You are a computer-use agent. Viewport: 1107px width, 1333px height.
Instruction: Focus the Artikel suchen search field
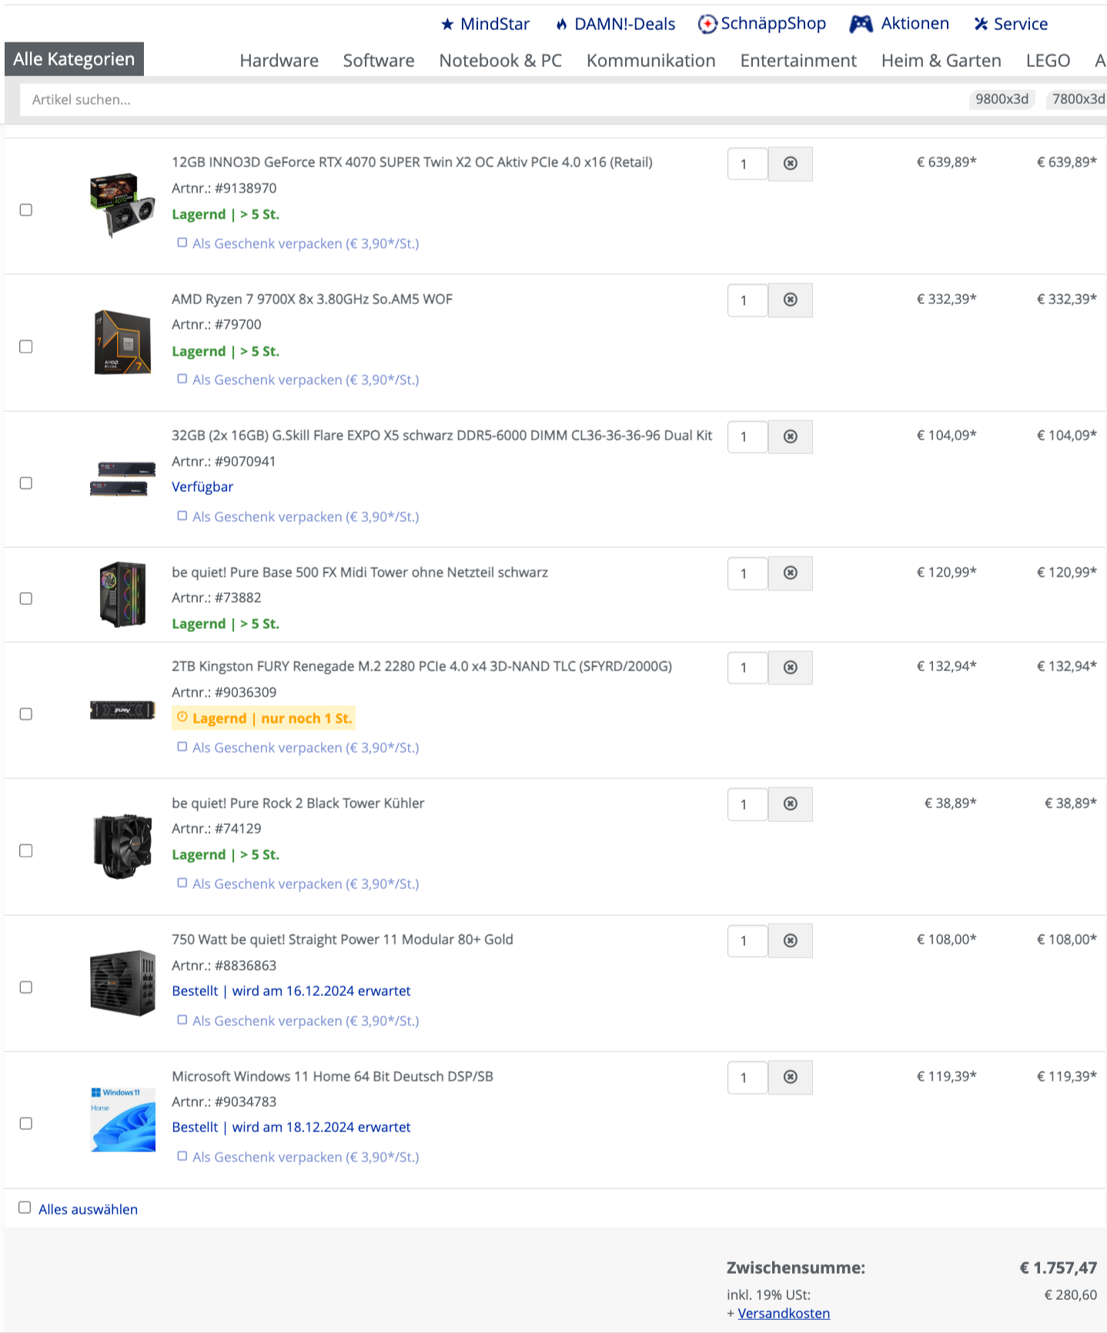coord(493,100)
